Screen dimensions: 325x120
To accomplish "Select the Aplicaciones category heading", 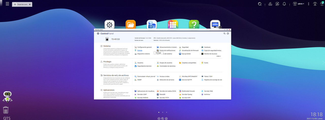I will (x=109, y=90).
